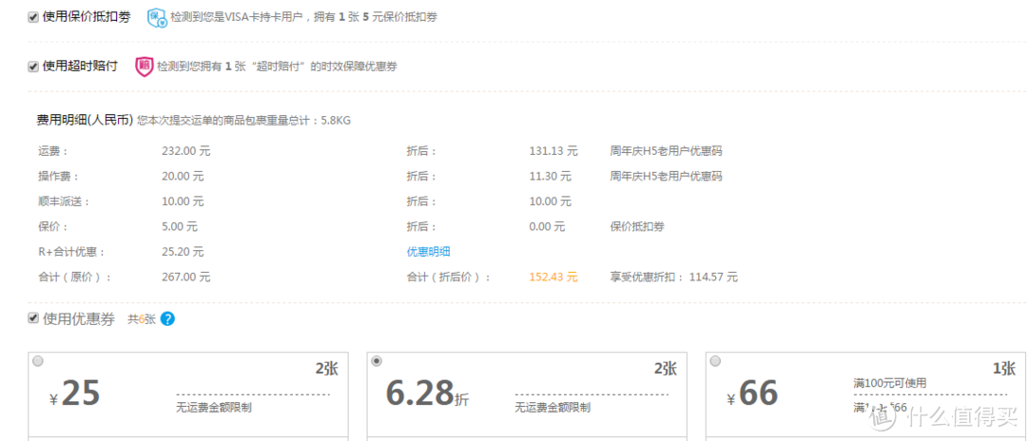Image resolution: width=1027 pixels, height=441 pixels.
Task: Click the ¥66 coupon card amount
Action: (x=752, y=393)
